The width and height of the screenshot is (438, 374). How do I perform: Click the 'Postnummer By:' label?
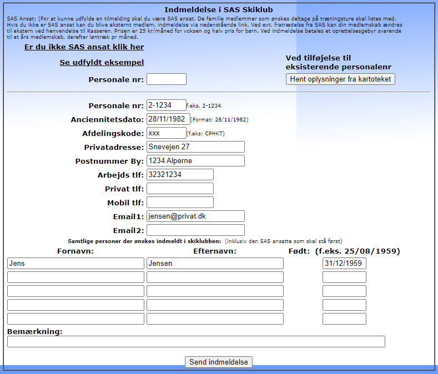pos(109,161)
